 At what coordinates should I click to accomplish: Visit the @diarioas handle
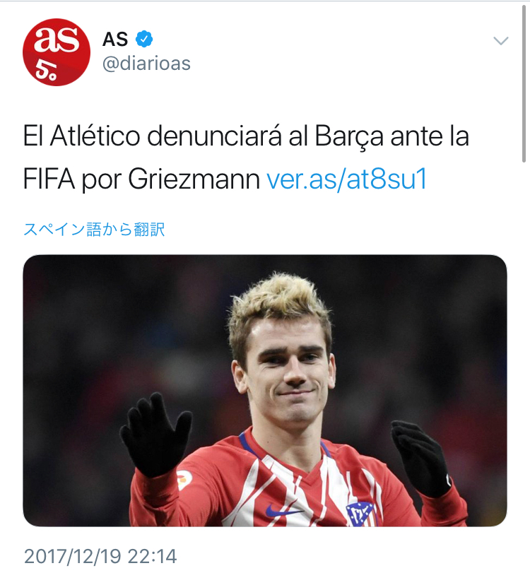coord(146,64)
